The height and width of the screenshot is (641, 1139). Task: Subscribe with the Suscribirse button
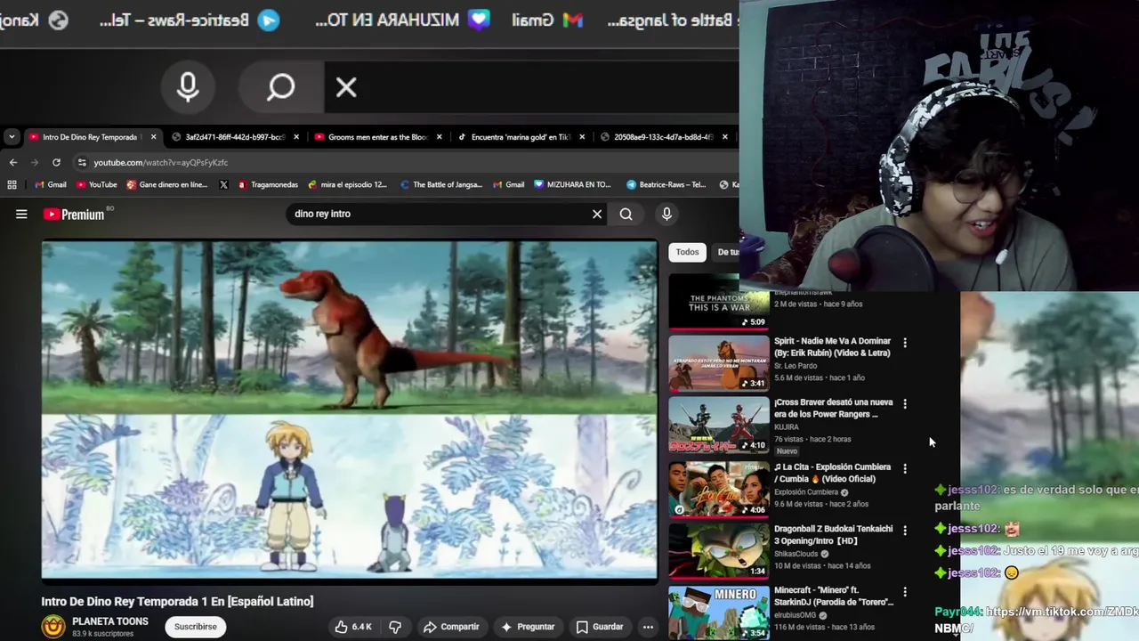(x=196, y=627)
